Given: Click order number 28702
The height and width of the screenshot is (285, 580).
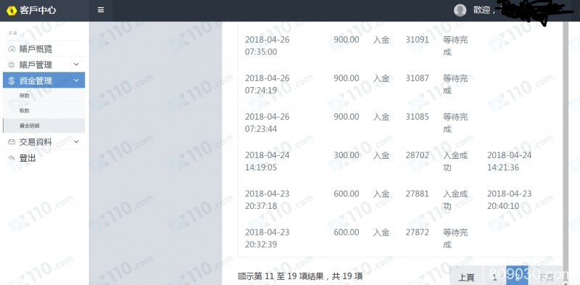Looking at the screenshot, I should (418, 155).
